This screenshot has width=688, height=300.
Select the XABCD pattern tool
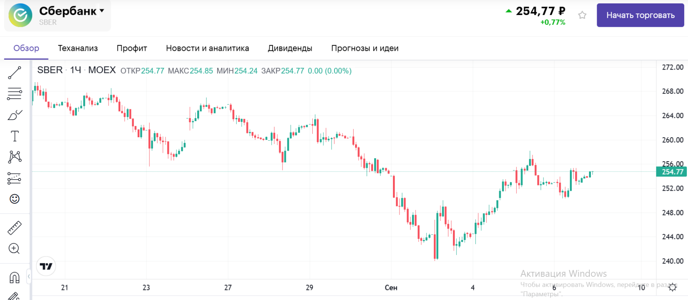tap(15, 157)
